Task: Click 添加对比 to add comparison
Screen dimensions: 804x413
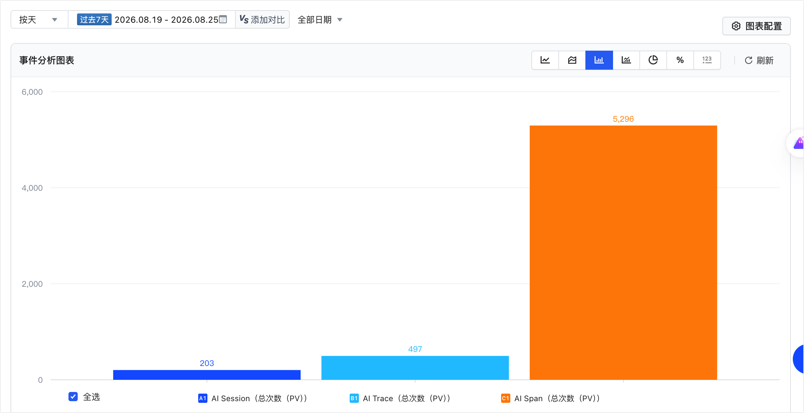Action: (262, 20)
